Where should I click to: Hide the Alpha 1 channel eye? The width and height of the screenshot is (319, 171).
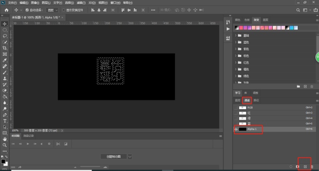(x=236, y=129)
